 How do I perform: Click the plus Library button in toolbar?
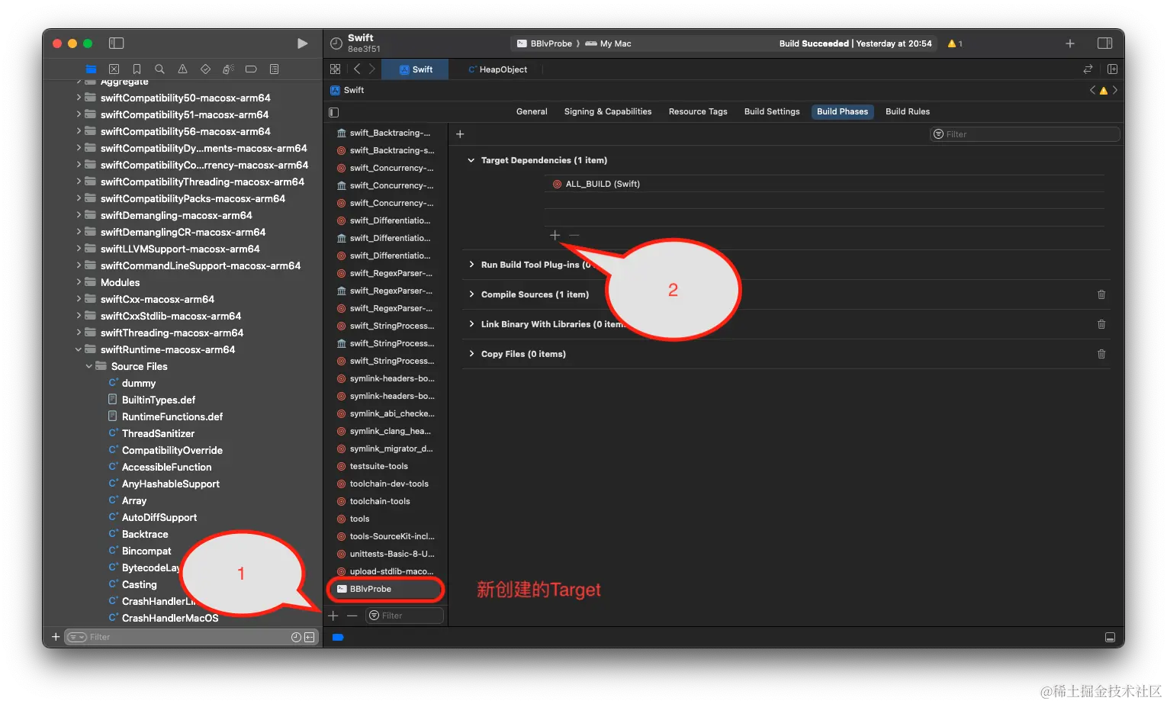[1070, 43]
